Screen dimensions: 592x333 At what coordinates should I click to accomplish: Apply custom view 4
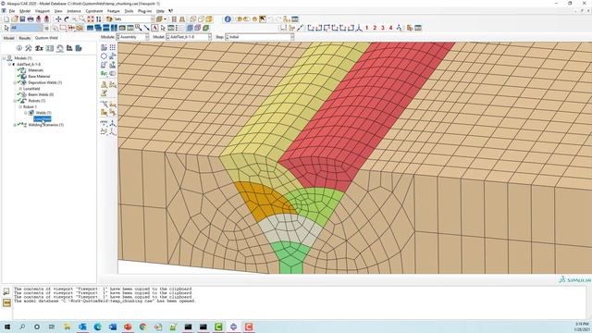click(x=390, y=28)
